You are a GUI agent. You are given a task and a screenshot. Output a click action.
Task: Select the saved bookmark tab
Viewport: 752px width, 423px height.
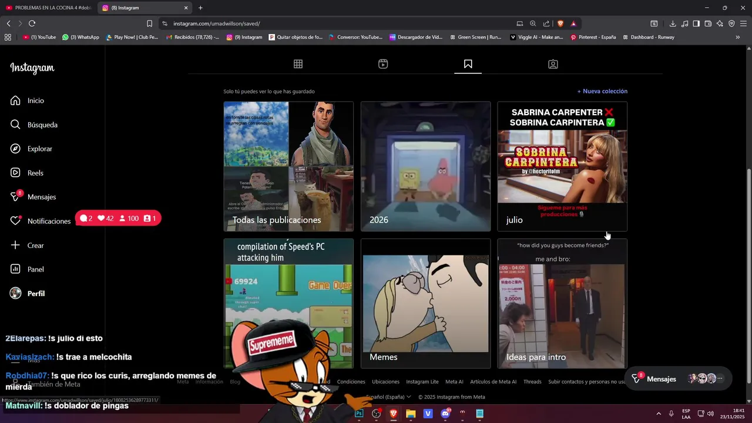pos(468,64)
